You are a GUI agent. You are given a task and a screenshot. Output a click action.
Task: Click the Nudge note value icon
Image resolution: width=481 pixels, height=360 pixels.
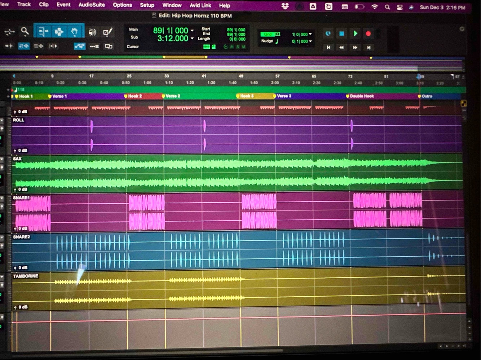click(277, 41)
